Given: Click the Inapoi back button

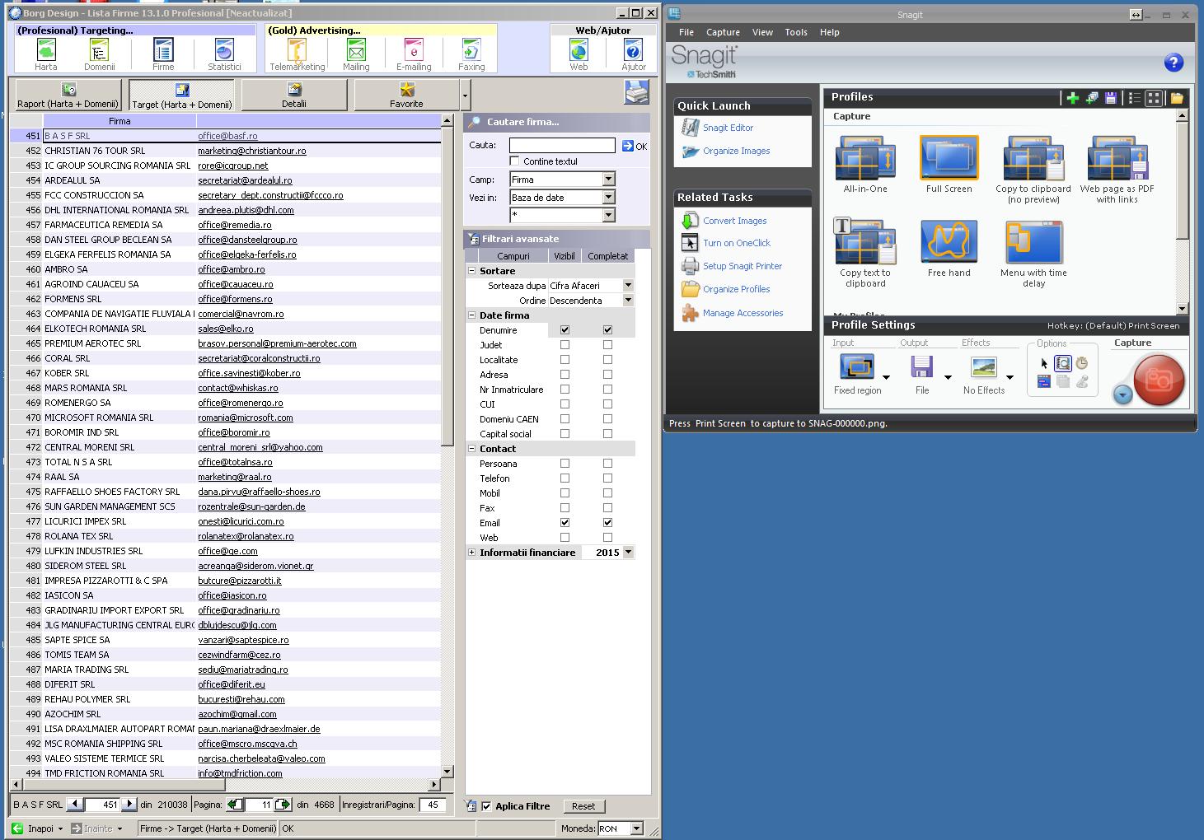Looking at the screenshot, I should pyautogui.click(x=38, y=828).
